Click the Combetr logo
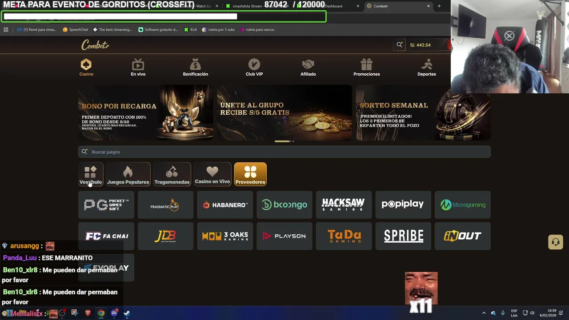Viewport: 569px width, 320px height. (x=95, y=45)
